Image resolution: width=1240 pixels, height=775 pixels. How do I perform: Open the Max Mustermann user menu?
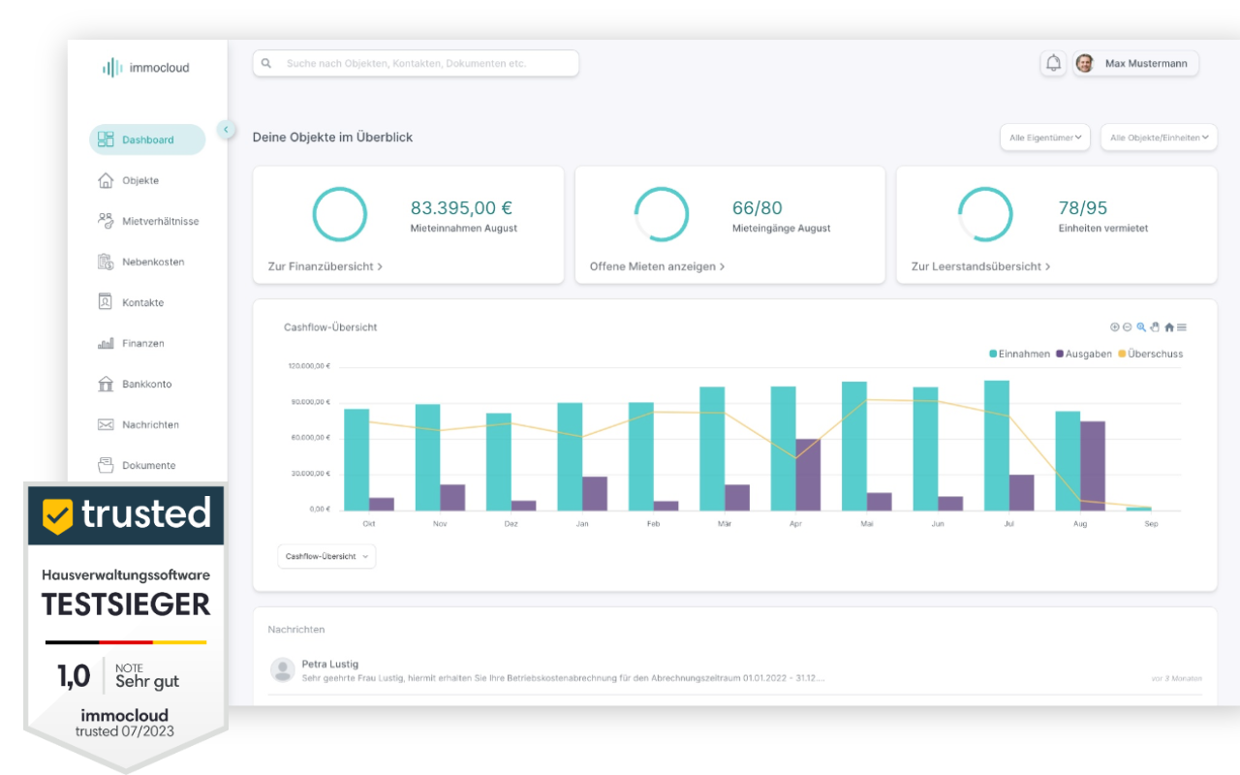(x=1135, y=63)
